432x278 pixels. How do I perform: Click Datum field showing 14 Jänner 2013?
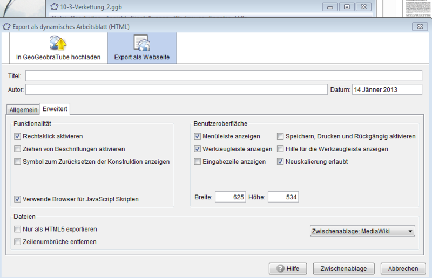tap(387, 89)
